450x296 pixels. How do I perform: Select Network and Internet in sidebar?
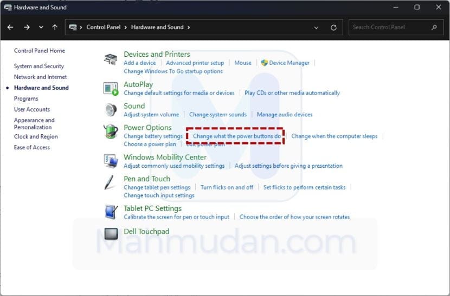tap(41, 77)
